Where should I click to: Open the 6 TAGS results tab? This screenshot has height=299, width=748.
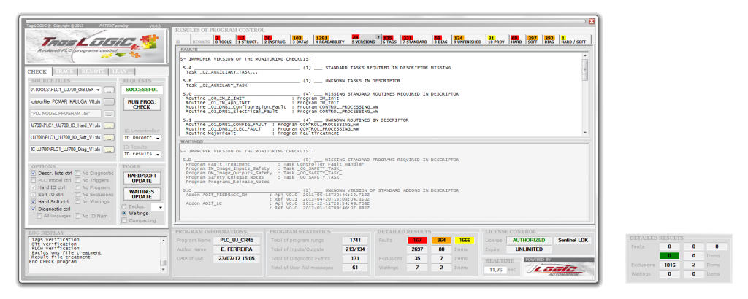(390, 40)
